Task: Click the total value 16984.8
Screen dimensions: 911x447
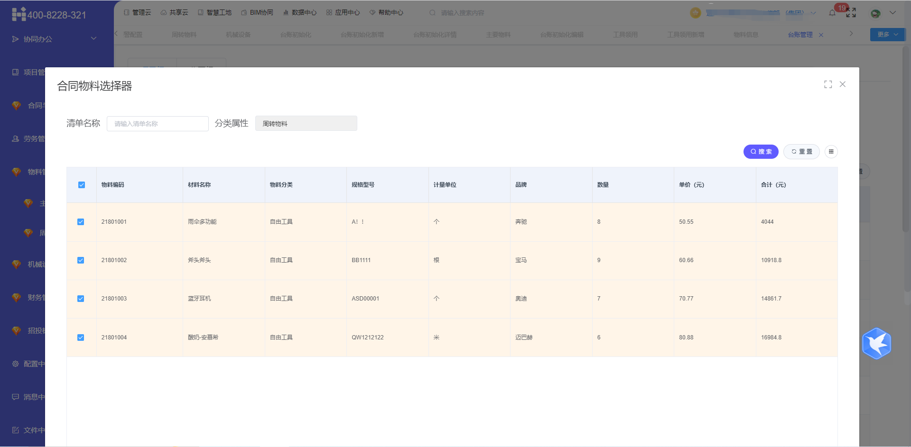Action: (771, 338)
